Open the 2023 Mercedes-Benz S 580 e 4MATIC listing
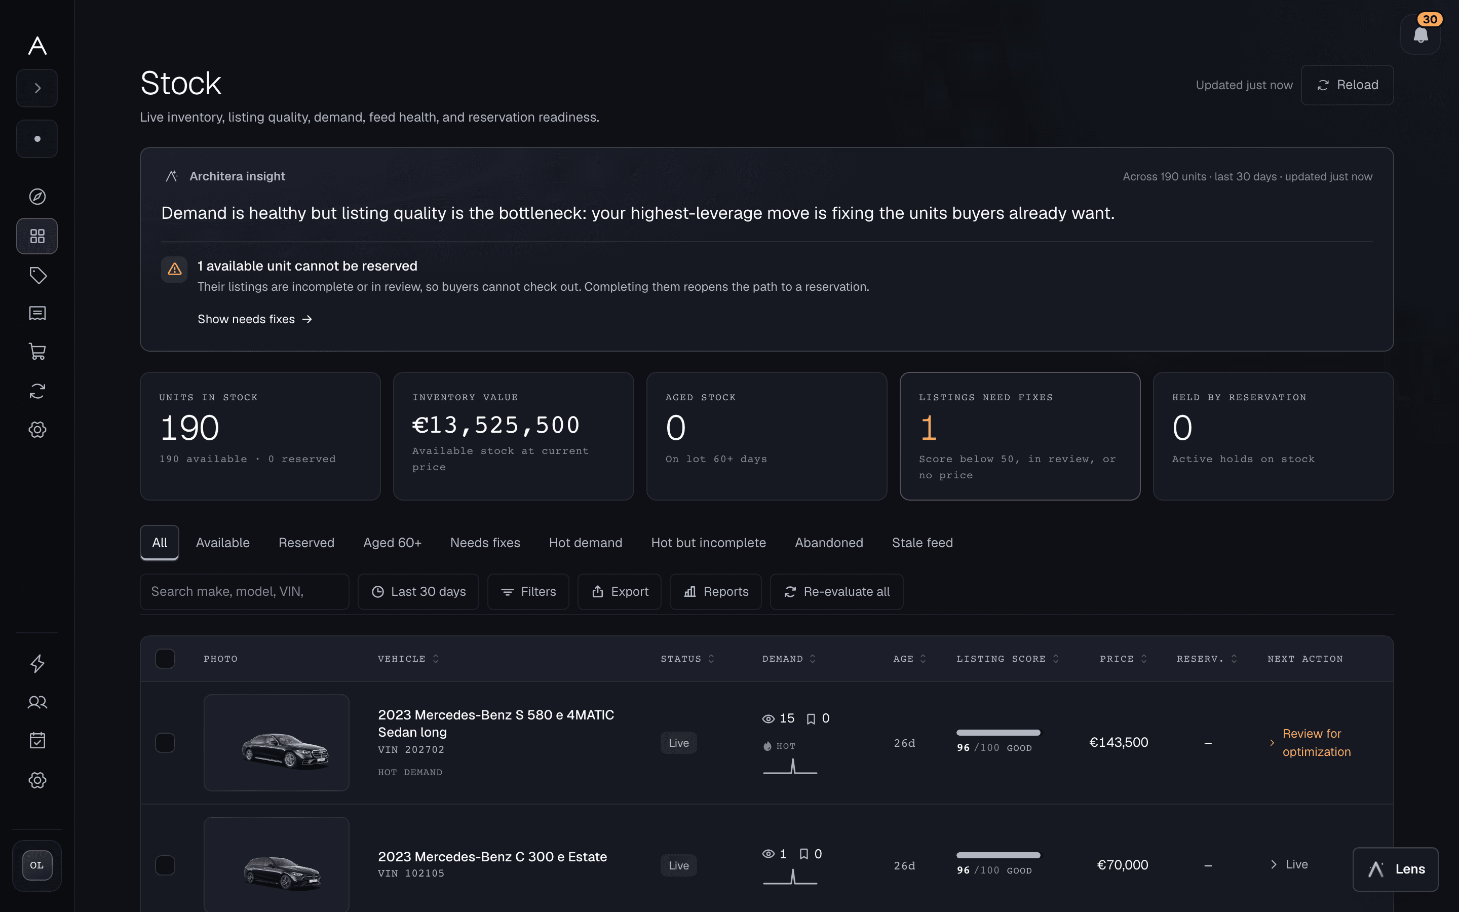This screenshot has width=1459, height=912. (x=495, y=723)
